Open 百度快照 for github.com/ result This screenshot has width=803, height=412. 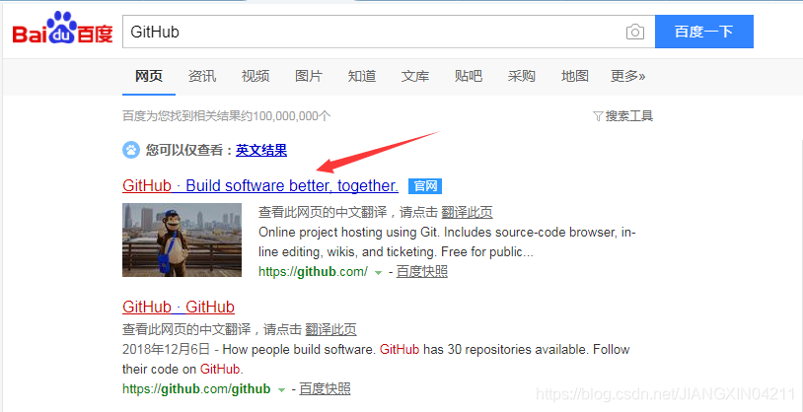coord(422,272)
